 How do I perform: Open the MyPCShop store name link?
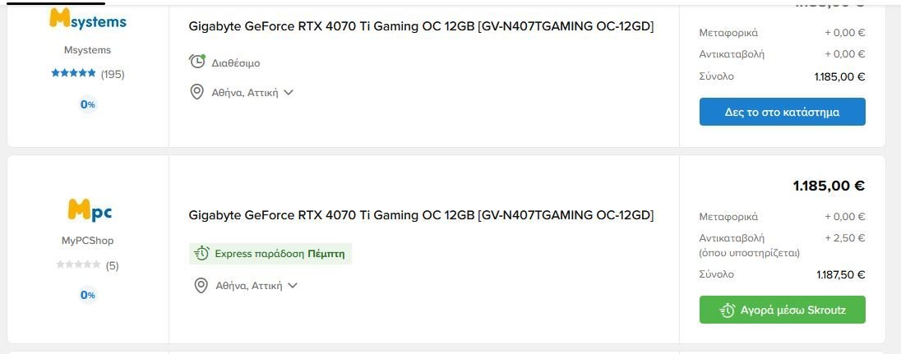(87, 241)
